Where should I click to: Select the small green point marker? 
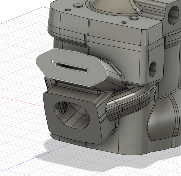click(x=122, y=67)
